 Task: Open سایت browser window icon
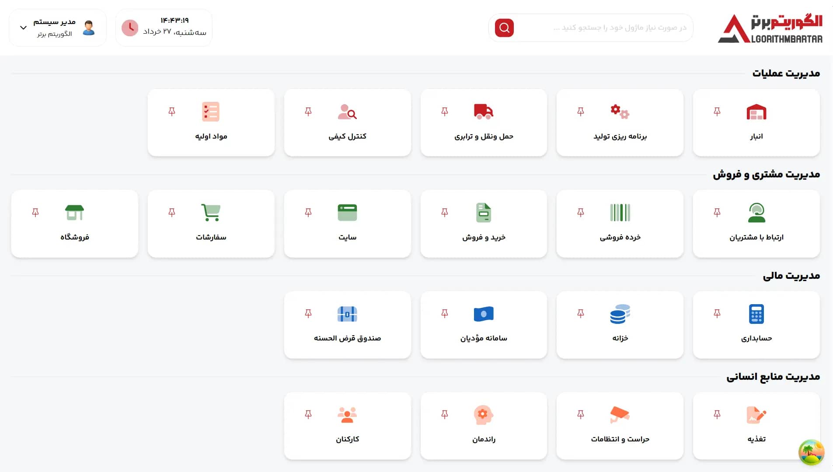coord(347,213)
